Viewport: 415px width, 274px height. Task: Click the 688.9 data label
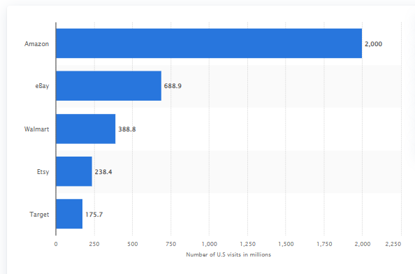(x=173, y=86)
